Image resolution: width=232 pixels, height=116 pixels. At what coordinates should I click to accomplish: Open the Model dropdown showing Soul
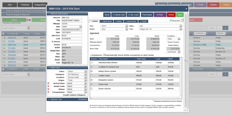click(114, 29)
